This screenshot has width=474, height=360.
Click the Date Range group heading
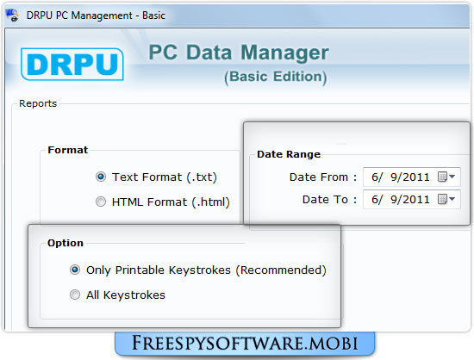[289, 154]
